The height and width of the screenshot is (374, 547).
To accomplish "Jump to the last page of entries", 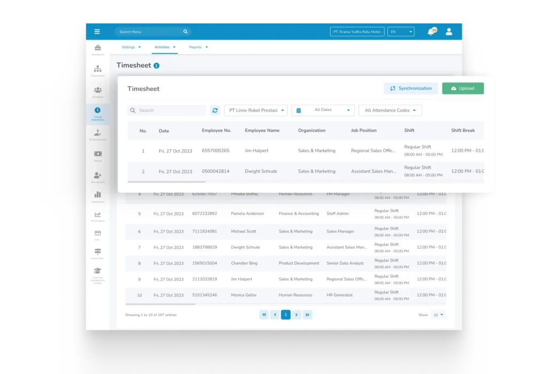I will coord(307,315).
